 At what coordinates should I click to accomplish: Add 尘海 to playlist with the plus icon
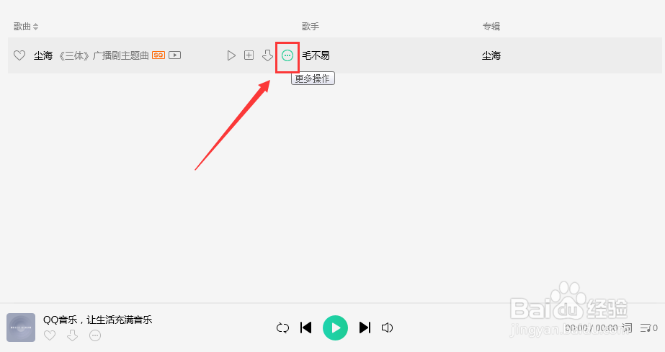(249, 55)
